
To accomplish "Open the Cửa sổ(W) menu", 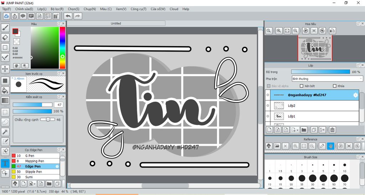I will click(158, 9).
